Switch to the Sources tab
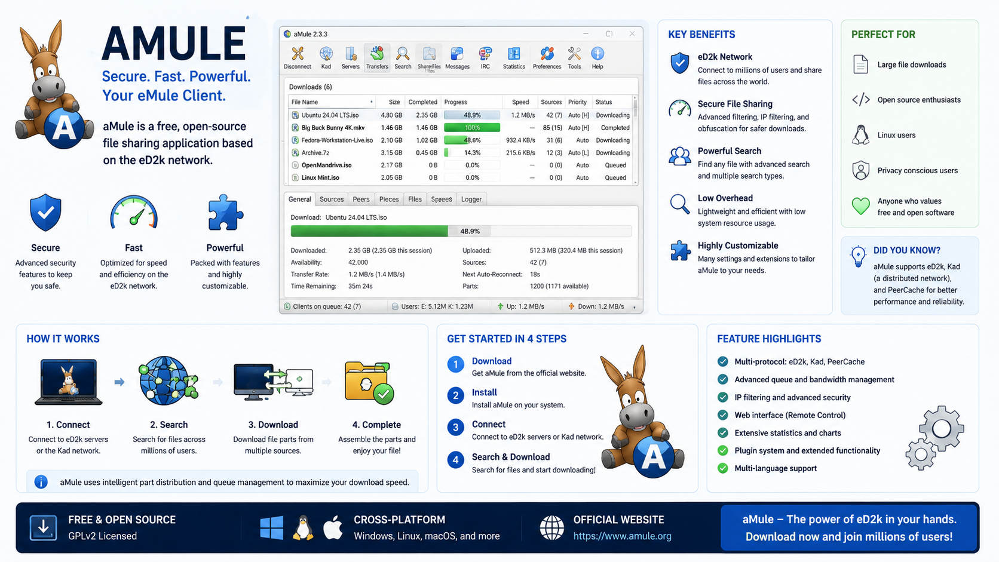This screenshot has height=562, width=999. tap(332, 199)
